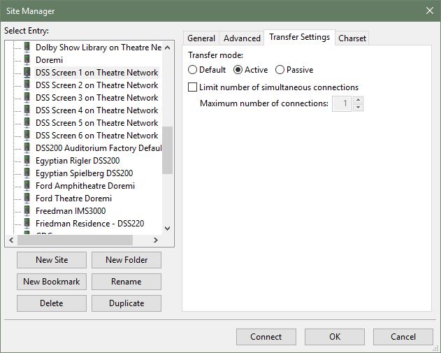441x353 pixels.
Task: Click server icon beside DSS Screen 1
Action: pos(27,73)
